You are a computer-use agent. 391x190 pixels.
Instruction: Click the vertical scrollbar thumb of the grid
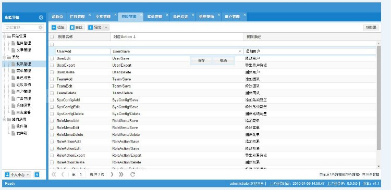[379, 98]
